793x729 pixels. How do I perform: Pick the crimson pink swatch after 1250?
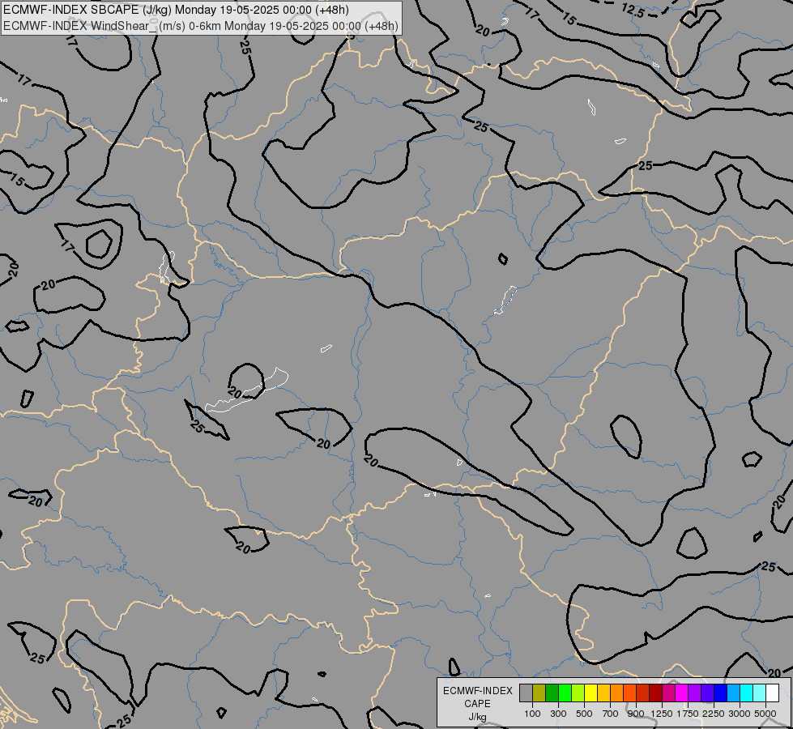pyautogui.click(x=668, y=693)
